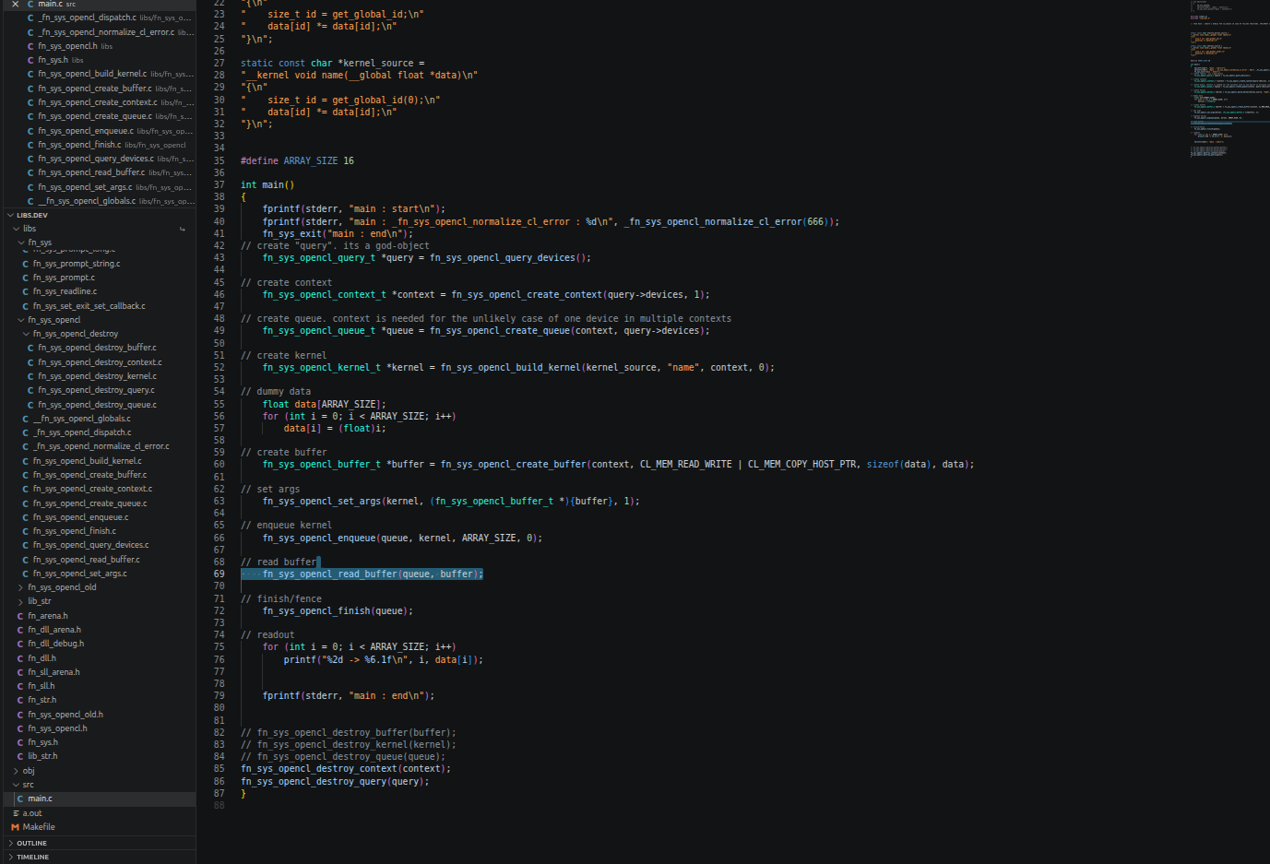
Task: Click the C icon beside fn_dll.h
Action: coord(20,658)
